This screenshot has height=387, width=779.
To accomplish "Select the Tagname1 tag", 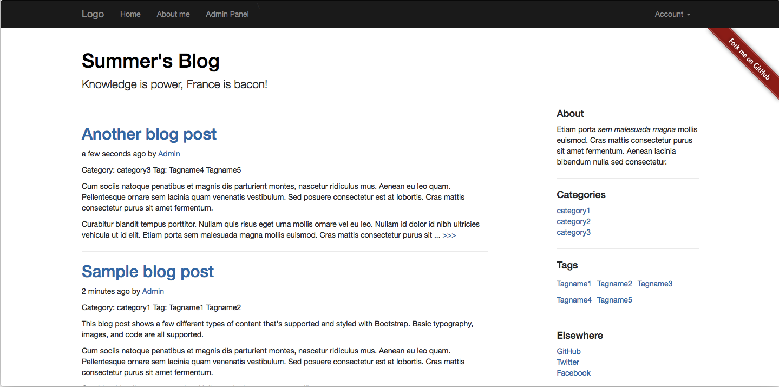I will (x=574, y=284).
